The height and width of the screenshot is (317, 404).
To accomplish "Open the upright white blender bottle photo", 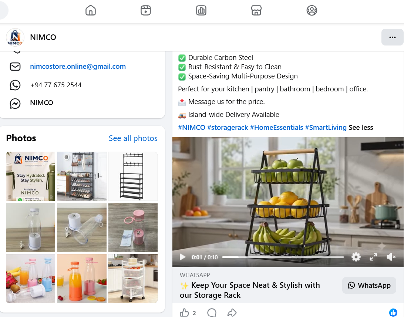I will tap(30, 227).
